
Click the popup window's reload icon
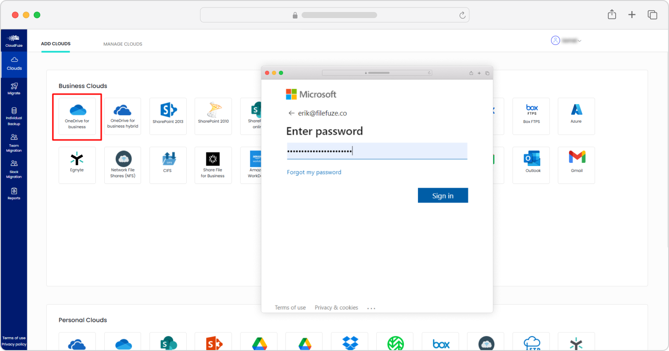[429, 73]
